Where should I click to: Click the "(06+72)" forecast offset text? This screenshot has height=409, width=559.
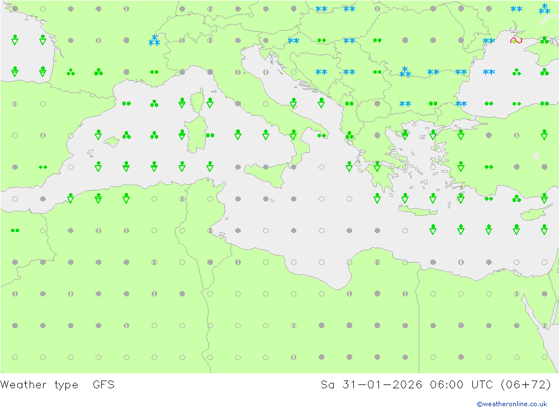coord(526,384)
